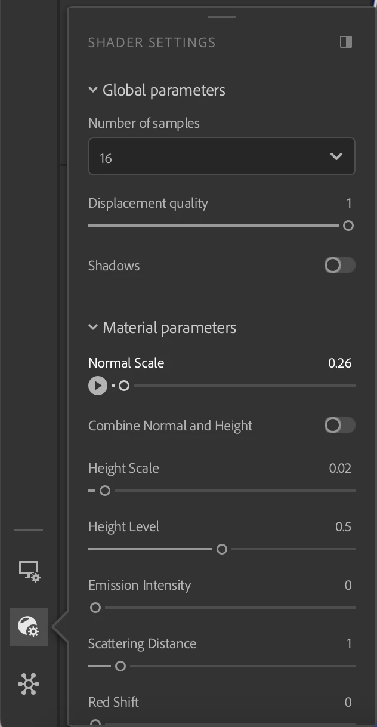377x727 pixels.
Task: Collapse the Material parameters section
Action: click(93, 328)
